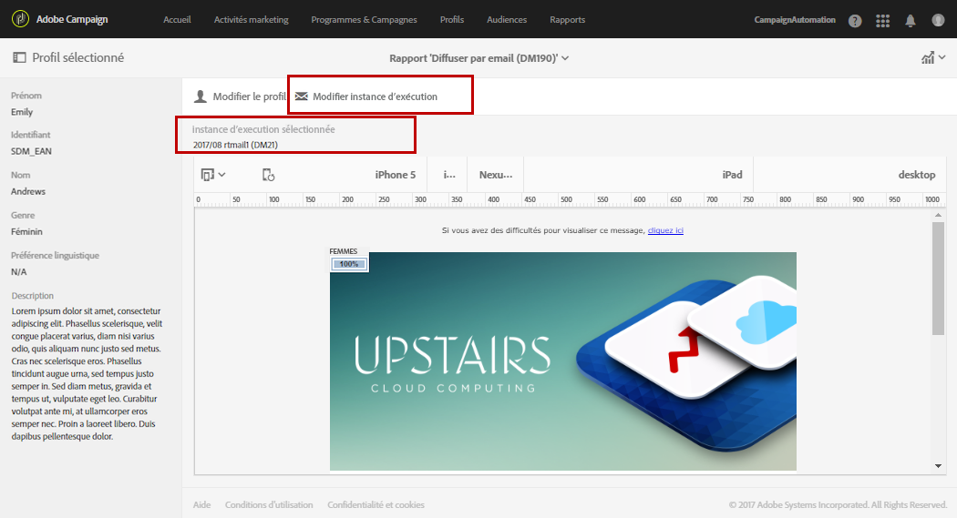The width and height of the screenshot is (957, 518).
Task: Click the 'Féminin' gender value
Action: point(26,231)
